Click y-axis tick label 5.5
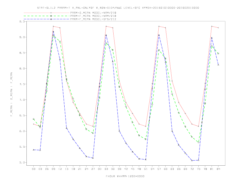The height and width of the screenshot is (184, 238). [x=22, y=147]
